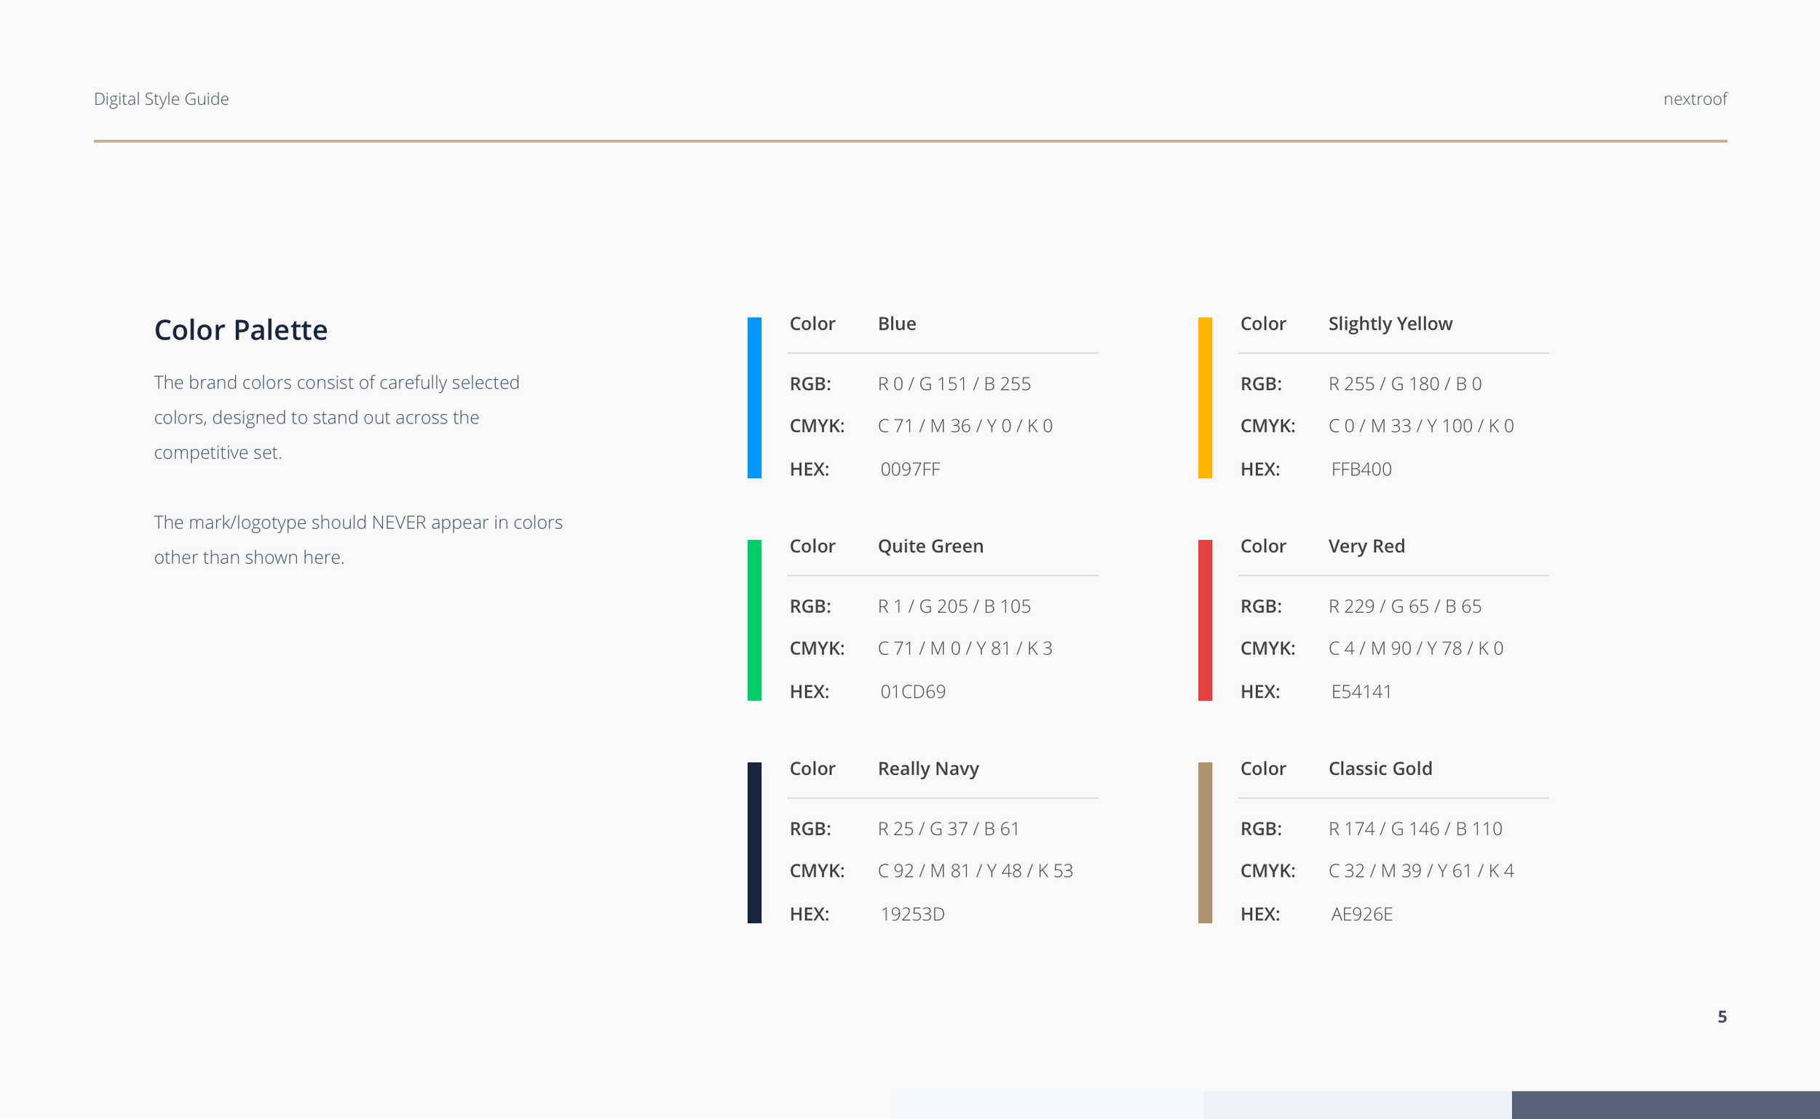The image size is (1820, 1119).
Task: Click the Digital Style Guide header text
Action: coord(162,98)
